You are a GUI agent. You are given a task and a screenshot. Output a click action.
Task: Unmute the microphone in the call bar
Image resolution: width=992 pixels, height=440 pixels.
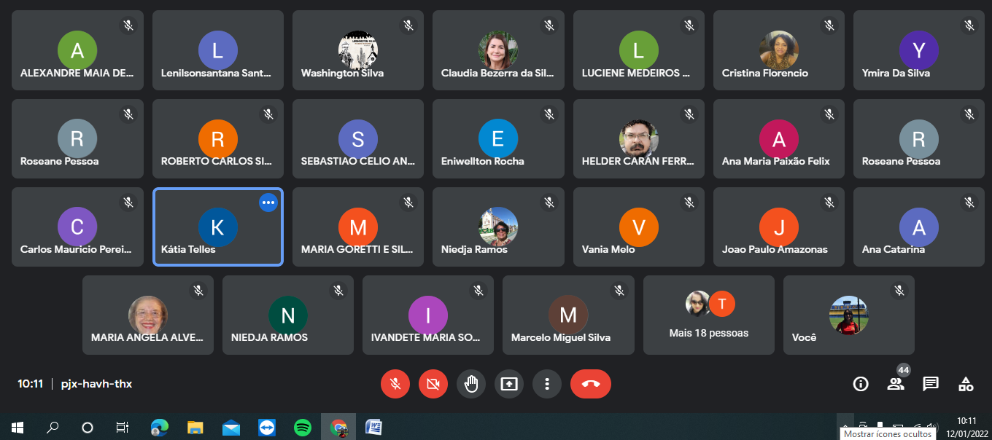point(395,384)
